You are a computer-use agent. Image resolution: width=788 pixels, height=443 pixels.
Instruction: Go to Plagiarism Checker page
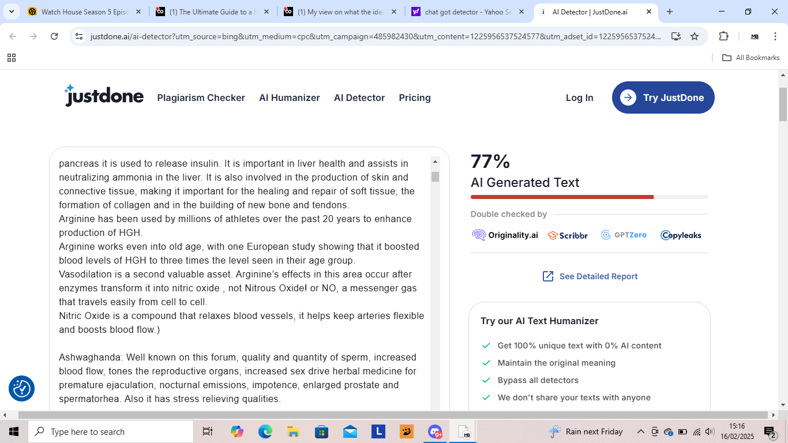click(201, 97)
